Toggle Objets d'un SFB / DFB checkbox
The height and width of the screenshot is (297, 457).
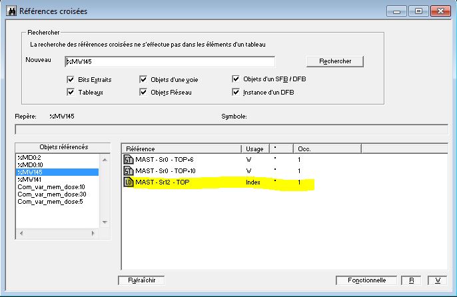[236, 79]
